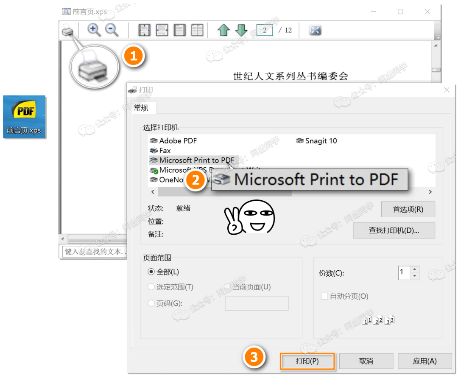Screen dimensions: 458x376
Task: Click the page number box showing 2
Action: coord(265,30)
